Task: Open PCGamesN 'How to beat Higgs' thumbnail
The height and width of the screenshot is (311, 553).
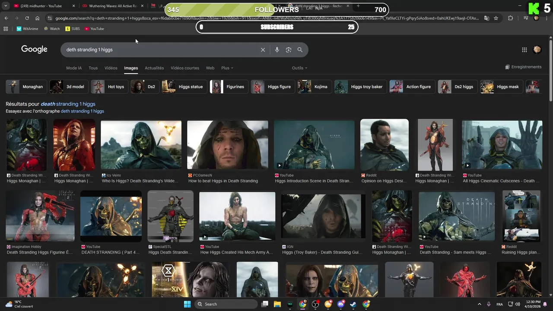Action: tap(228, 145)
